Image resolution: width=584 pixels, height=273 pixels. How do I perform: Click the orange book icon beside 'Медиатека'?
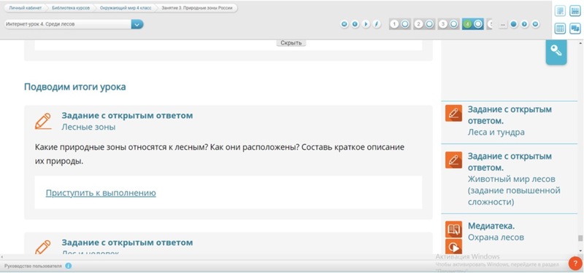pyautogui.click(x=453, y=229)
